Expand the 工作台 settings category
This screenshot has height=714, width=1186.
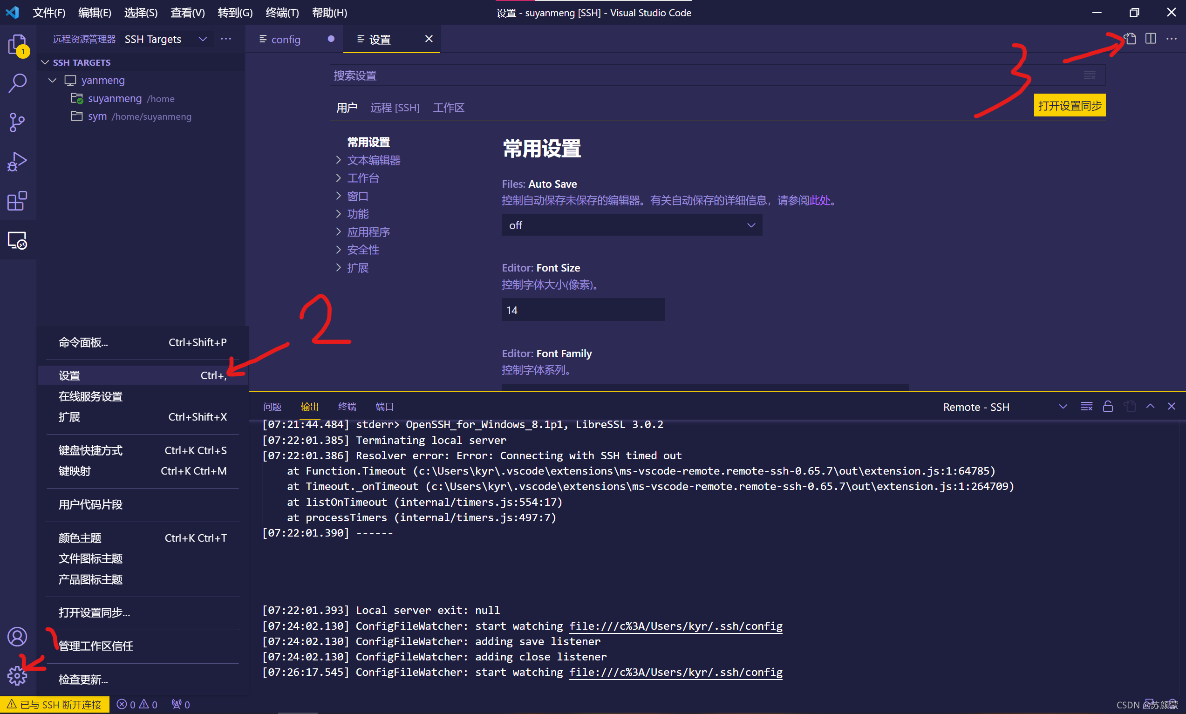coord(339,178)
